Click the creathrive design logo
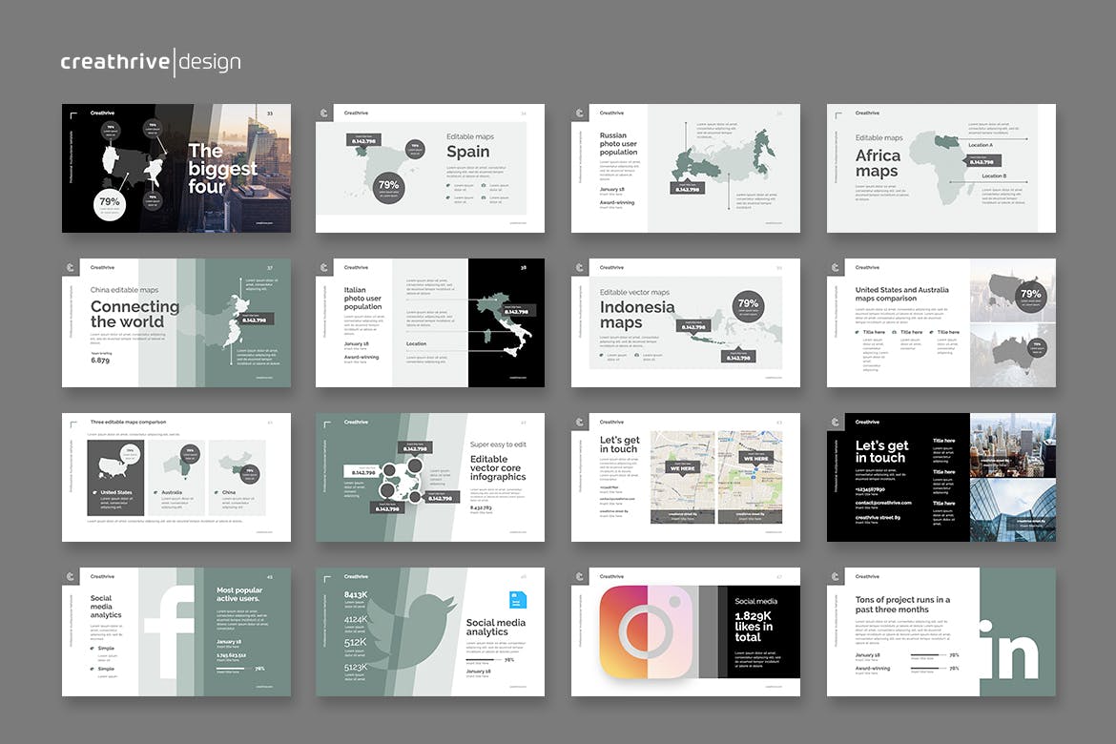This screenshot has width=1116, height=744. pos(151,63)
